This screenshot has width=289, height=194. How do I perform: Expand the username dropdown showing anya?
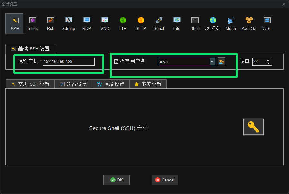(x=212, y=61)
